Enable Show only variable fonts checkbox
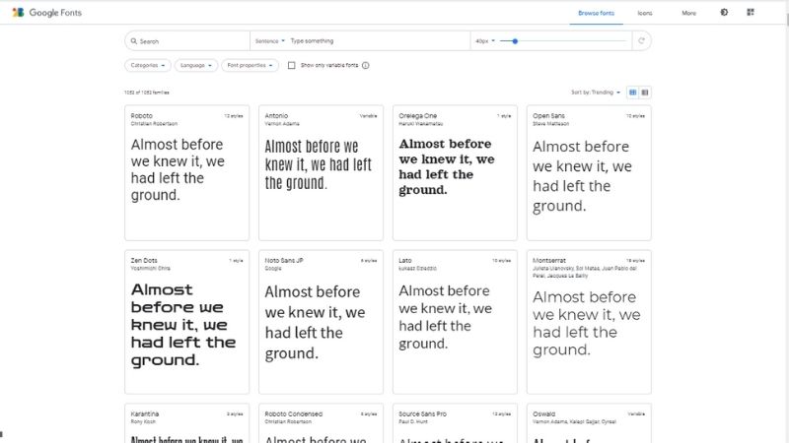Viewport: 789px width, 443px height. point(292,65)
